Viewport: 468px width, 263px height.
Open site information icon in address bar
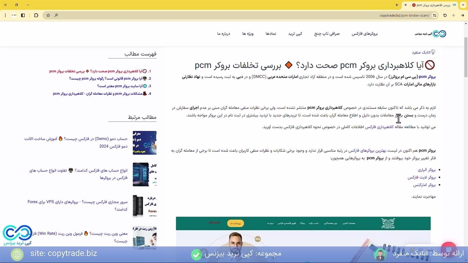point(434,15)
